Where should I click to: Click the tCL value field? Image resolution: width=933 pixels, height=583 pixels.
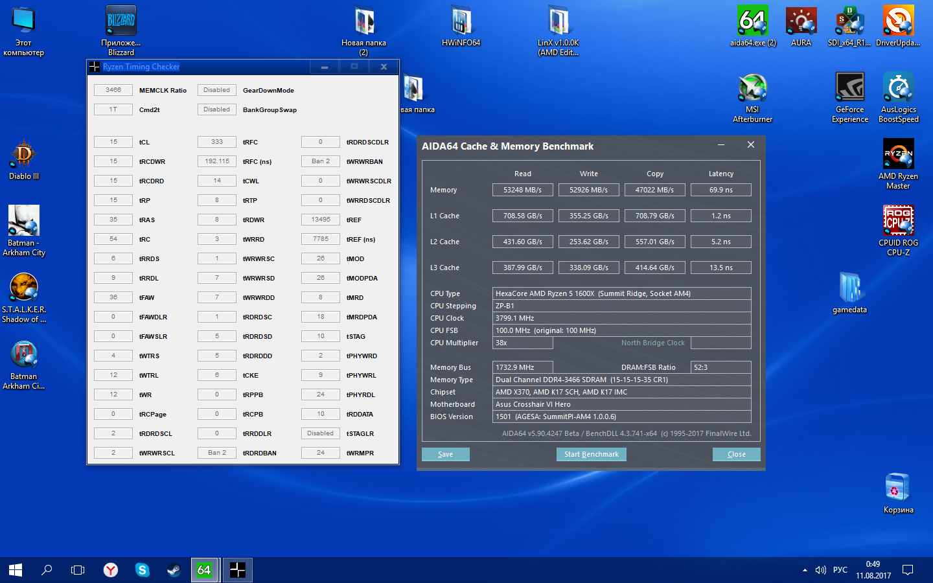point(113,142)
